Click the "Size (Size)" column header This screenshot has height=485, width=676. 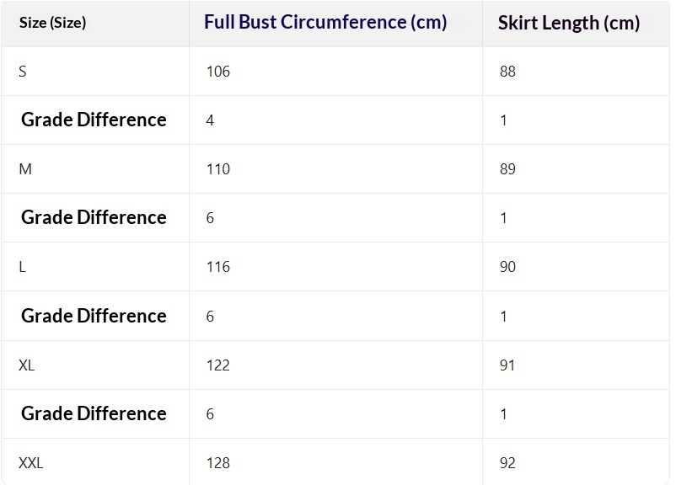52,24
